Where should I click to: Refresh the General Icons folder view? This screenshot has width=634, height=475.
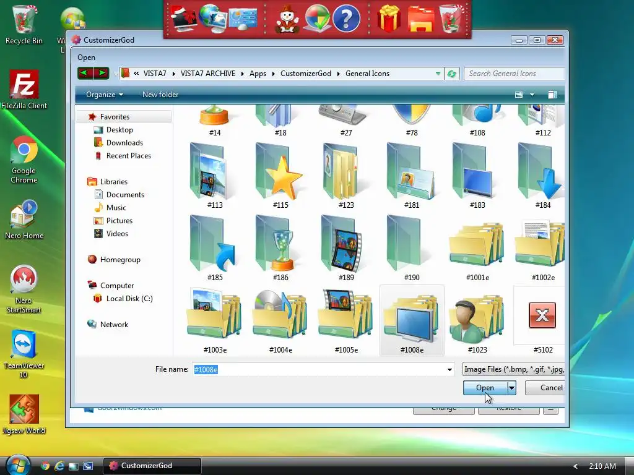(x=451, y=74)
